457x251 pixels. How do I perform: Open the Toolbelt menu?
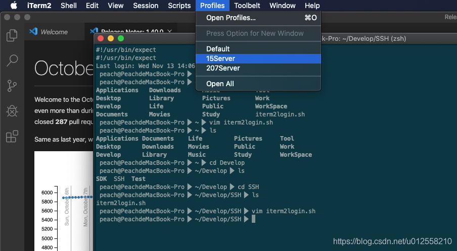click(247, 6)
